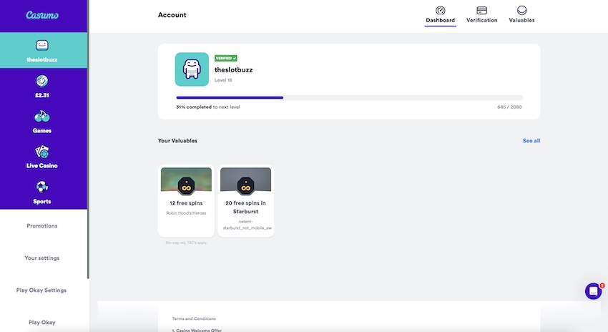Click the level progress bar
The width and height of the screenshot is (608, 332).
[349, 98]
